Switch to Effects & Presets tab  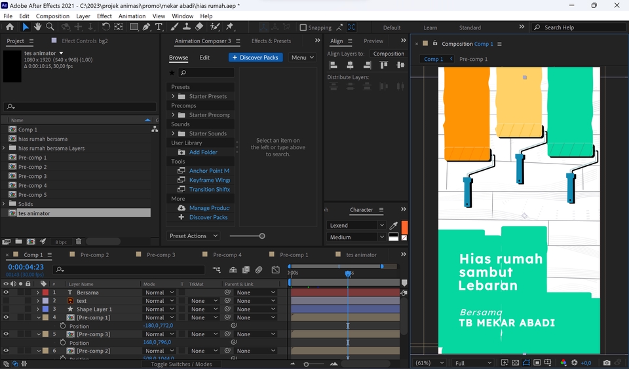pos(271,41)
